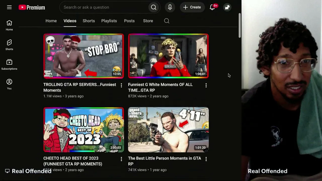Click the page vertical scrollbar
Screen dimensions: 322x181
pyautogui.click(x=240, y=25)
